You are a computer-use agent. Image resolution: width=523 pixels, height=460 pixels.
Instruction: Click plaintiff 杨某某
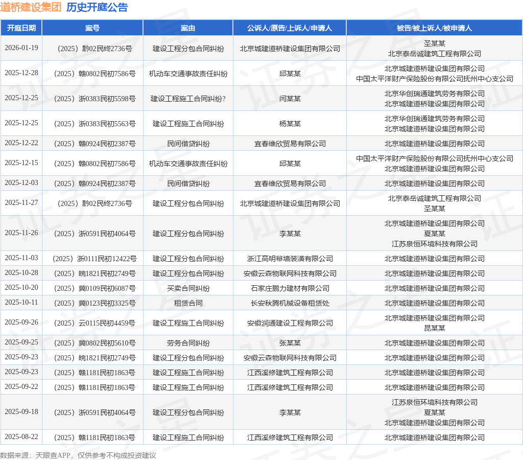click(x=290, y=124)
